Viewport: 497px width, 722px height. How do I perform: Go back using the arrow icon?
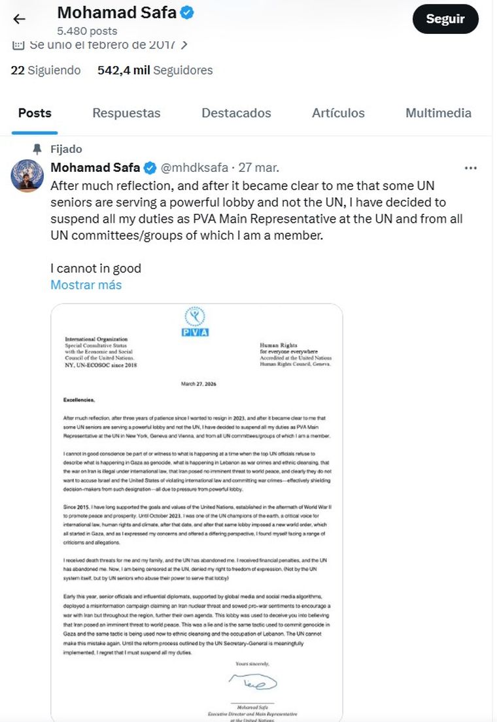coord(20,19)
